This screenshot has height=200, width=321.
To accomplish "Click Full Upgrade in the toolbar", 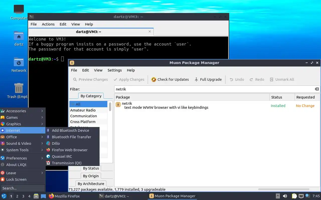I will [208, 79].
